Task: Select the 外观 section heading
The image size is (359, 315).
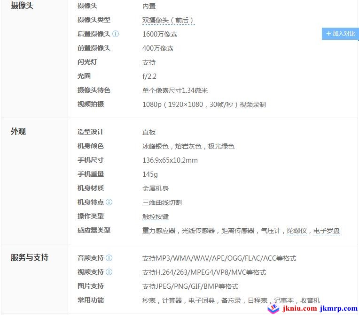Action: click(x=18, y=132)
